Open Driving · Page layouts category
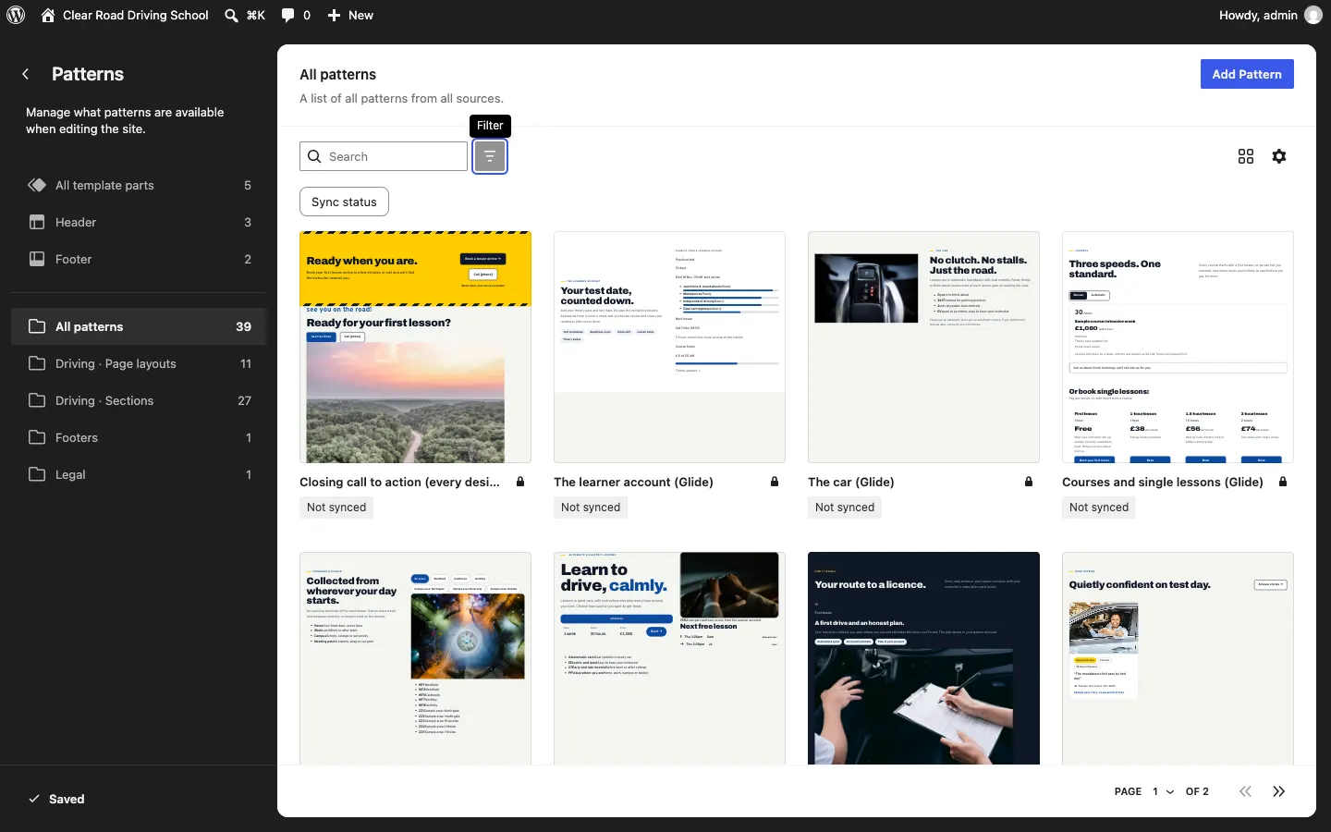This screenshot has height=832, width=1331. click(139, 363)
